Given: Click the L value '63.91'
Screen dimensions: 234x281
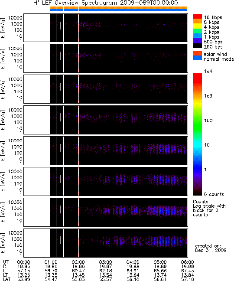Looking at the screenshot, I should coord(133,271).
